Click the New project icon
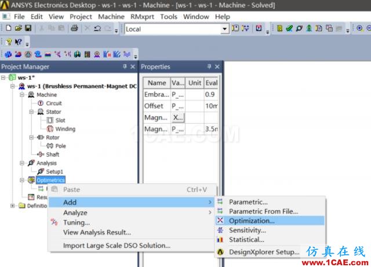The height and width of the screenshot is (267, 371). tap(9, 28)
